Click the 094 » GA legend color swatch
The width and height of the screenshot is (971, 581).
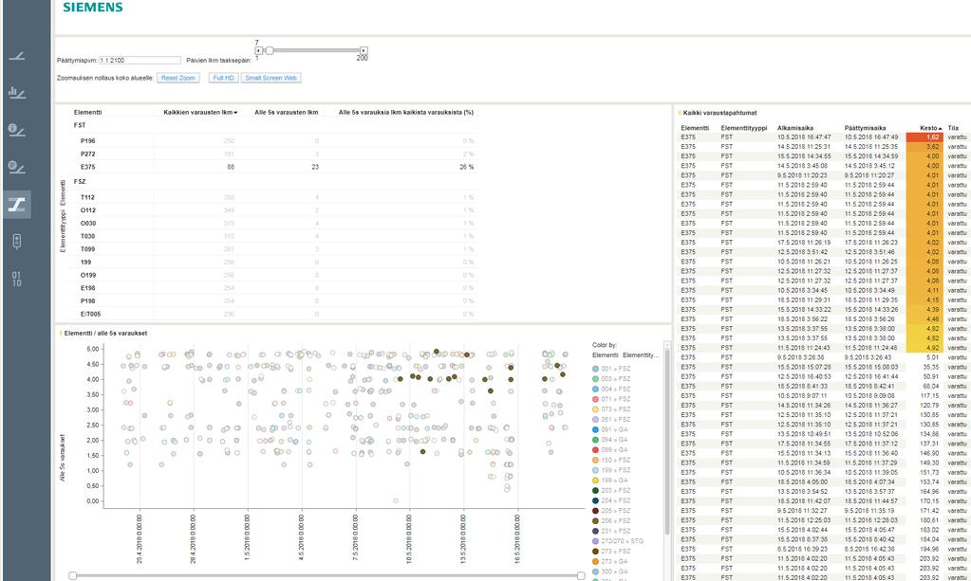(596, 440)
